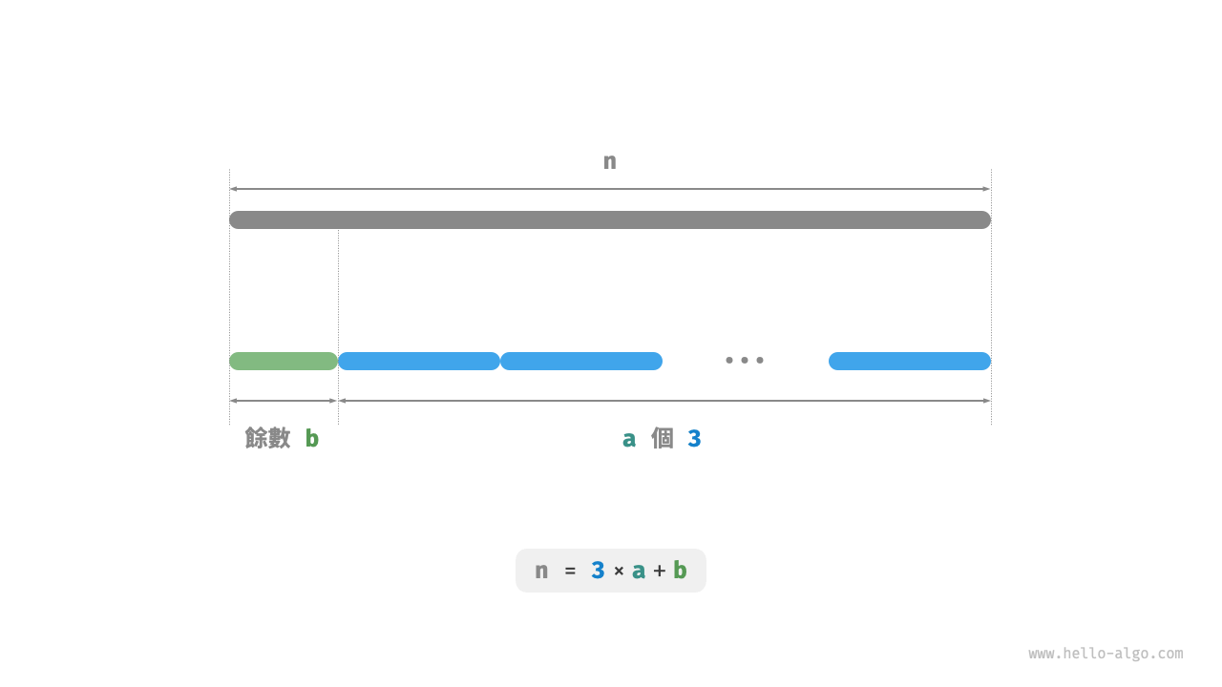Click the gray "n" label above the top arrow
1222x687 pixels.
[x=609, y=161]
